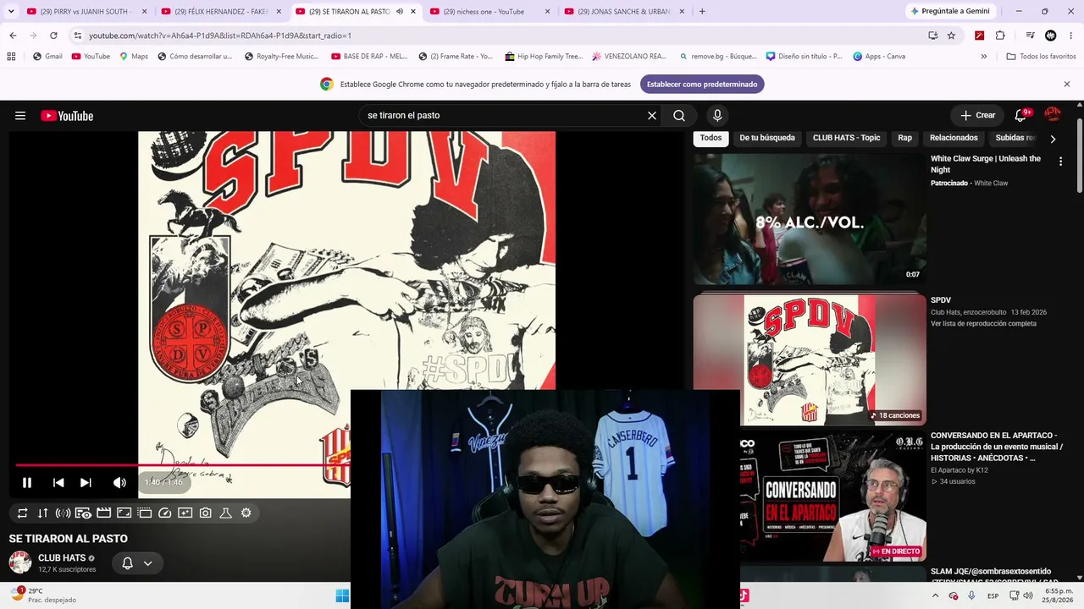Show hidden system tray icons

coord(936,595)
